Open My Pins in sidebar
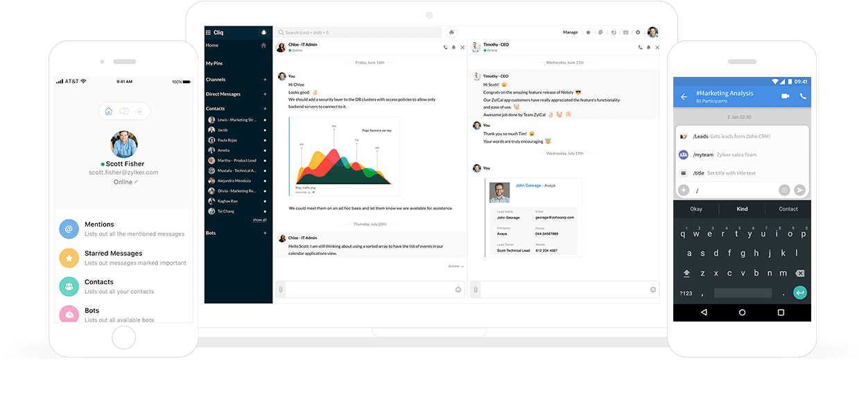 [x=214, y=63]
